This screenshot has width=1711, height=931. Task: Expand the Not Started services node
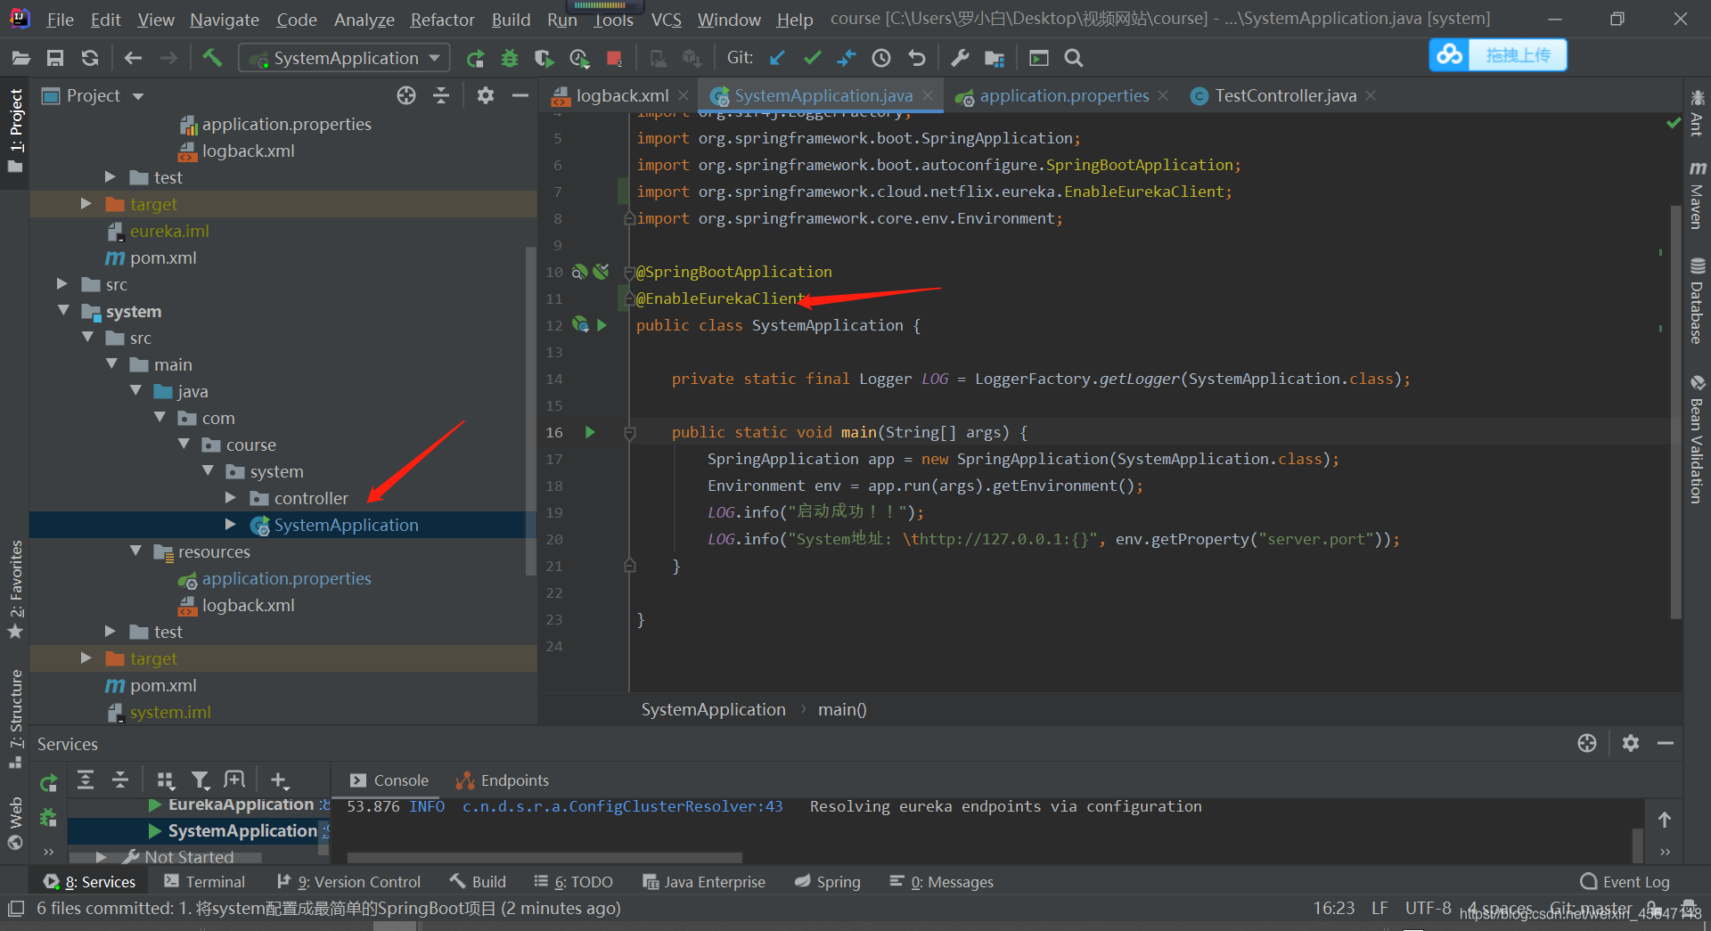coord(101,857)
